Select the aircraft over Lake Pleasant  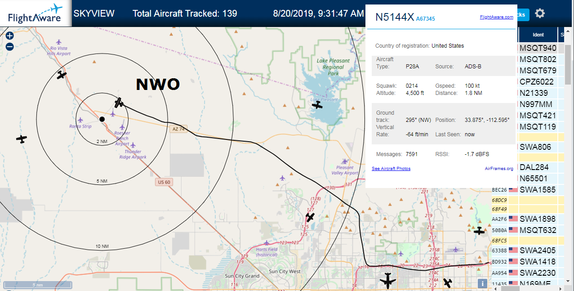point(317,105)
